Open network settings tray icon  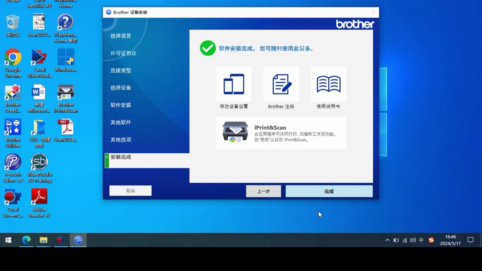coord(405,240)
